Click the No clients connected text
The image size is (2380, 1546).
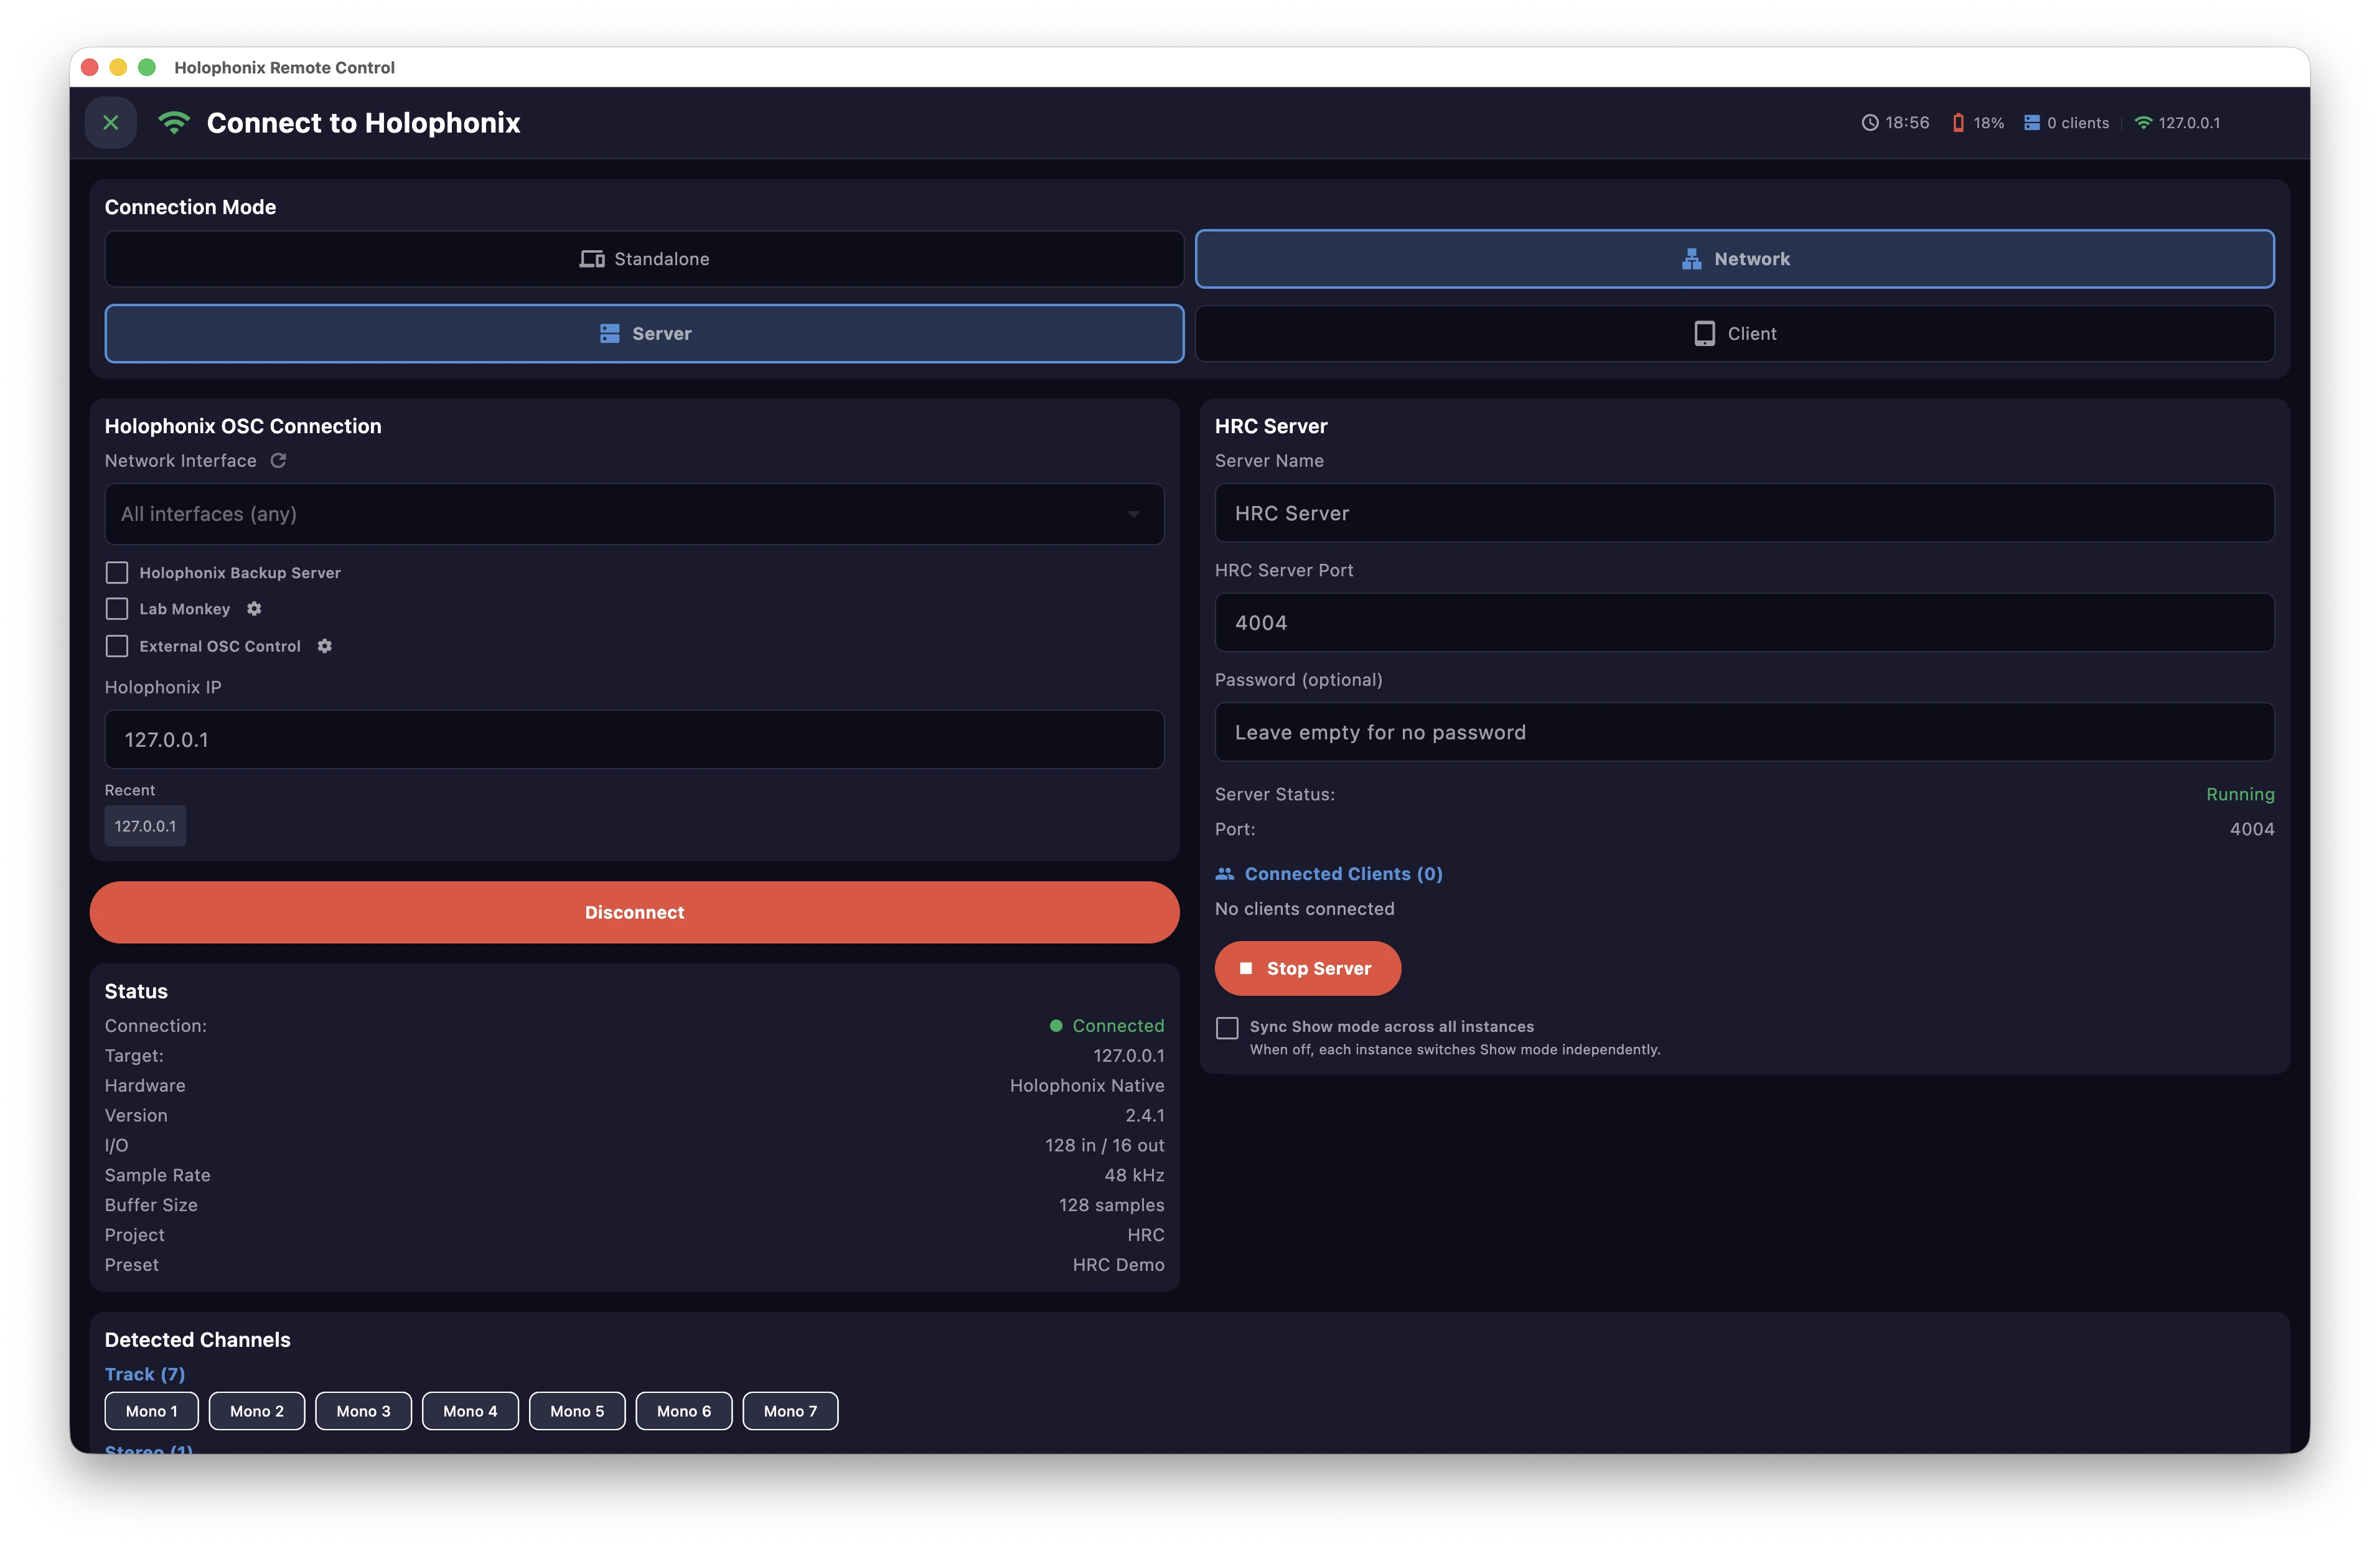(x=1304, y=909)
